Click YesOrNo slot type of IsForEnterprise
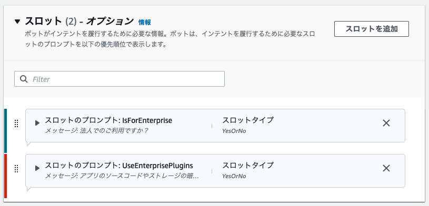 tap(234, 131)
